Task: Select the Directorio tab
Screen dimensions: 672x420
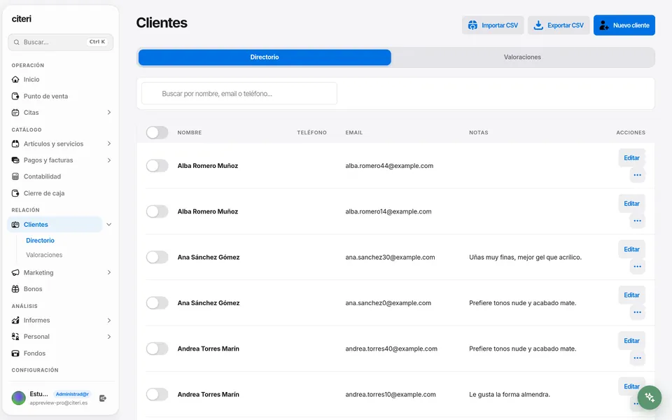Action: (x=265, y=57)
